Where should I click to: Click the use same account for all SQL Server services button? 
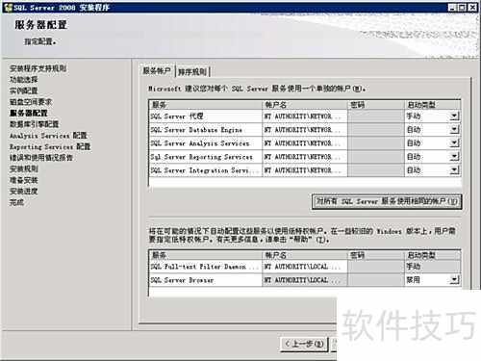[387, 201]
